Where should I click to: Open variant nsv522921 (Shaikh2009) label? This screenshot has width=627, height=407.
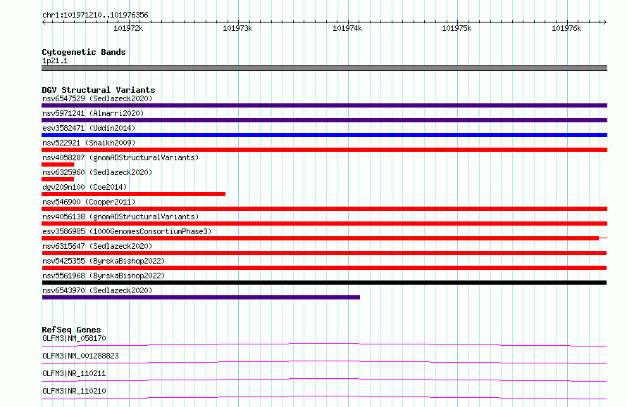tap(89, 143)
